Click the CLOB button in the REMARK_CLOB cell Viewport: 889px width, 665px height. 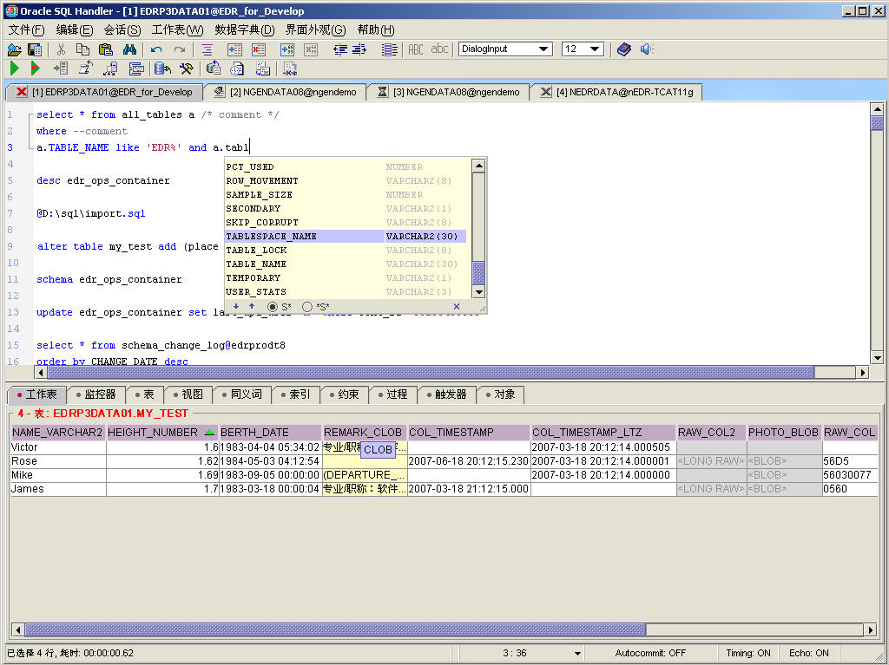pos(379,449)
